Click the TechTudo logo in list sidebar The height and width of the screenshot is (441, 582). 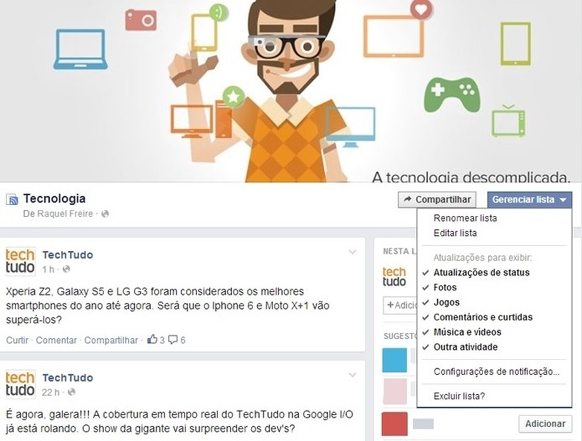394,277
